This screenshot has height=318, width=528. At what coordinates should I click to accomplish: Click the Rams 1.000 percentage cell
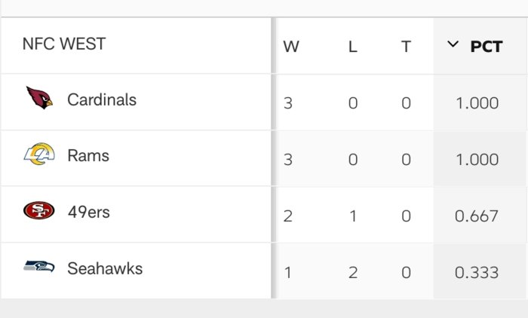point(477,160)
